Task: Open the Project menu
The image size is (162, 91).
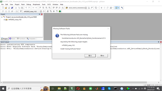Action: [x=17, y=5]
